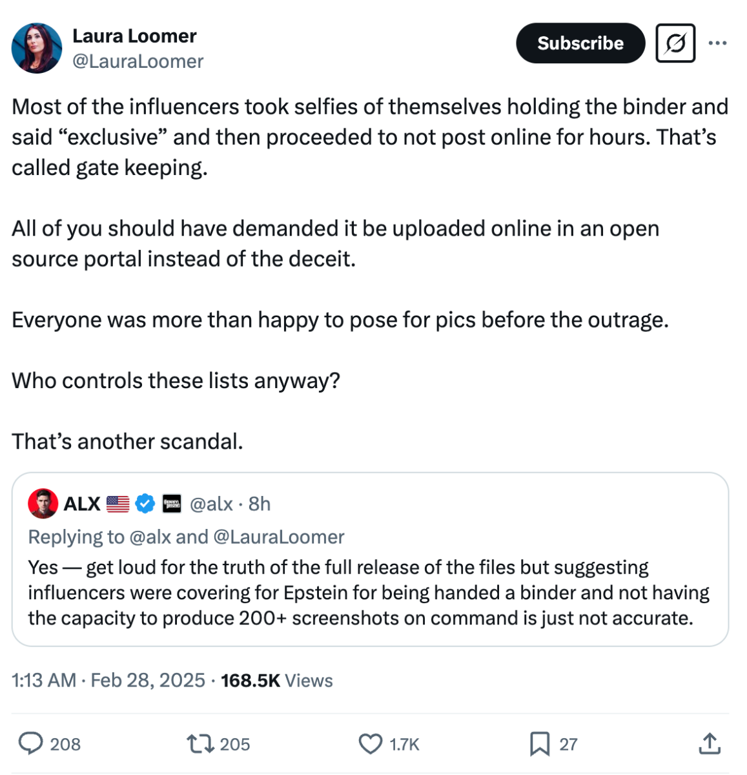747x775 pixels.
Task: Open the 208 replies count
Action: [x=65, y=744]
